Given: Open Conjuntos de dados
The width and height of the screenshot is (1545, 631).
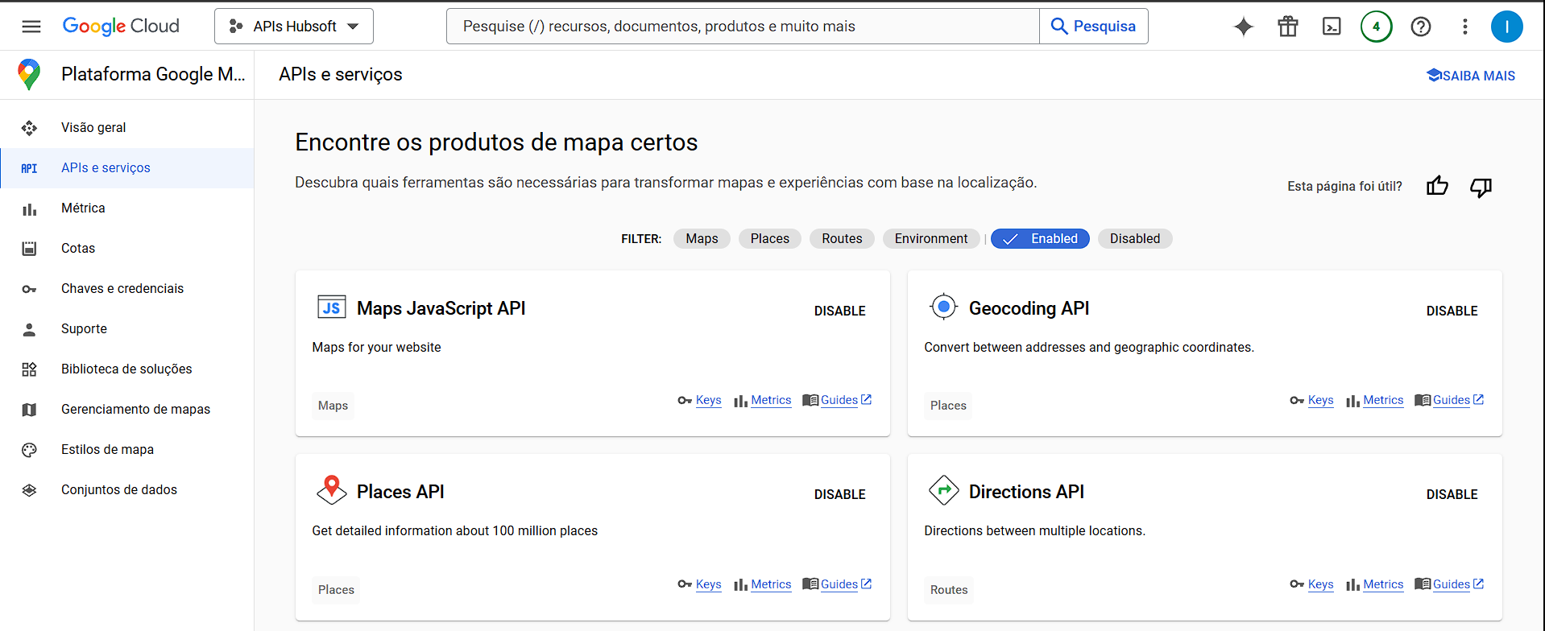Looking at the screenshot, I should click(x=127, y=489).
